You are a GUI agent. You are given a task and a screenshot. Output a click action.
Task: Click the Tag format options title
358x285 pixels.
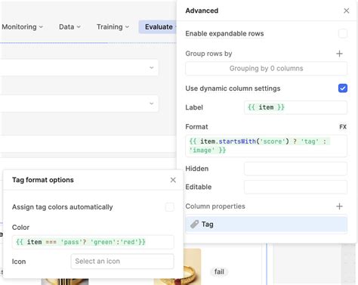(43, 180)
